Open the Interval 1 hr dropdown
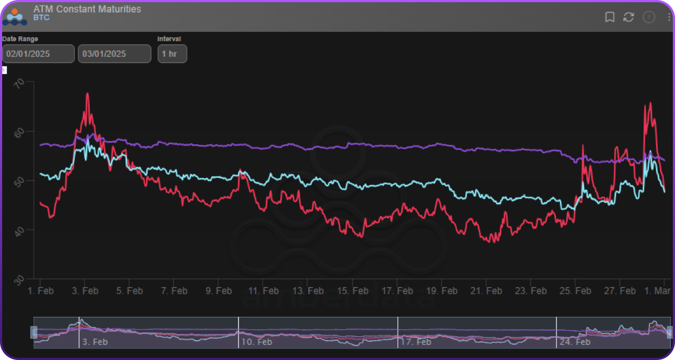675x360 pixels. pos(172,54)
